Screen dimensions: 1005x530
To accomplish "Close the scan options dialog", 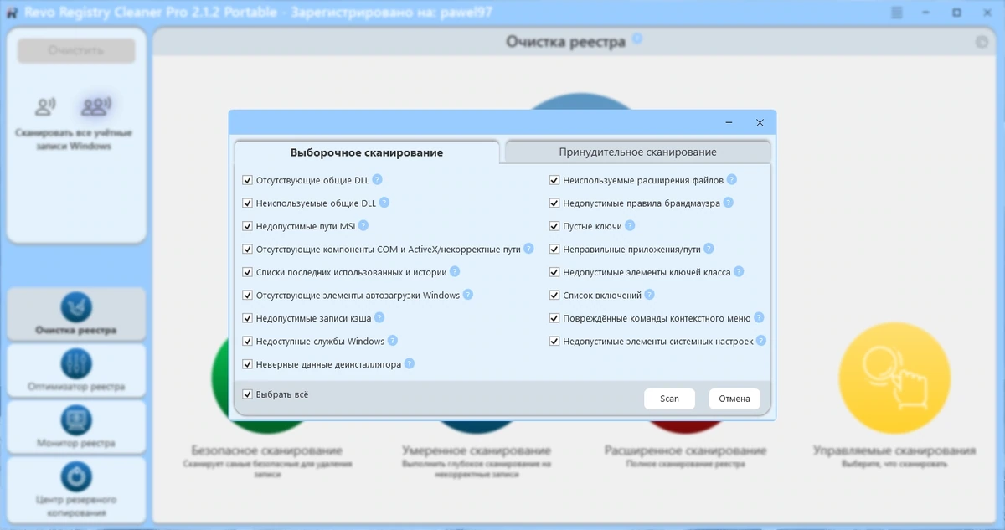I will click(760, 122).
